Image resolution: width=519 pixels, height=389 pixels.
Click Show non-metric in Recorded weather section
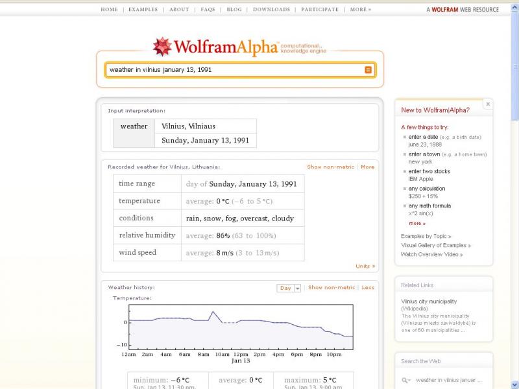point(330,167)
